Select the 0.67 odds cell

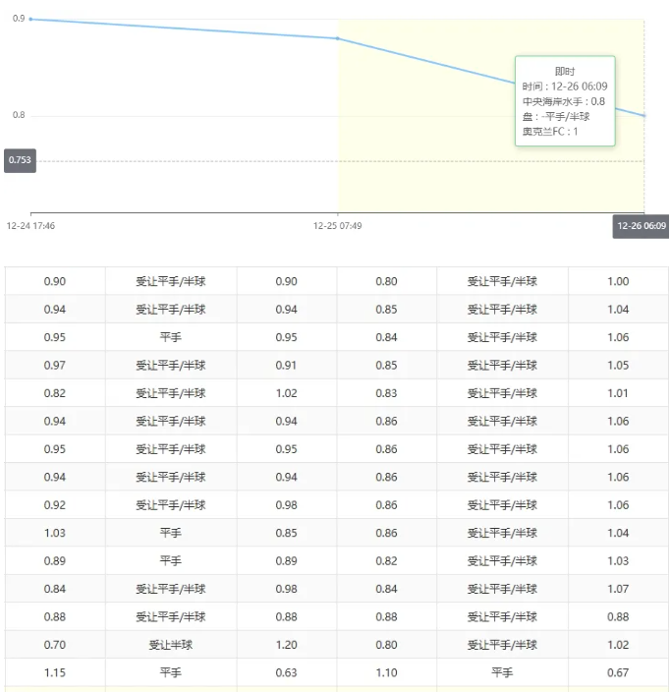point(618,672)
